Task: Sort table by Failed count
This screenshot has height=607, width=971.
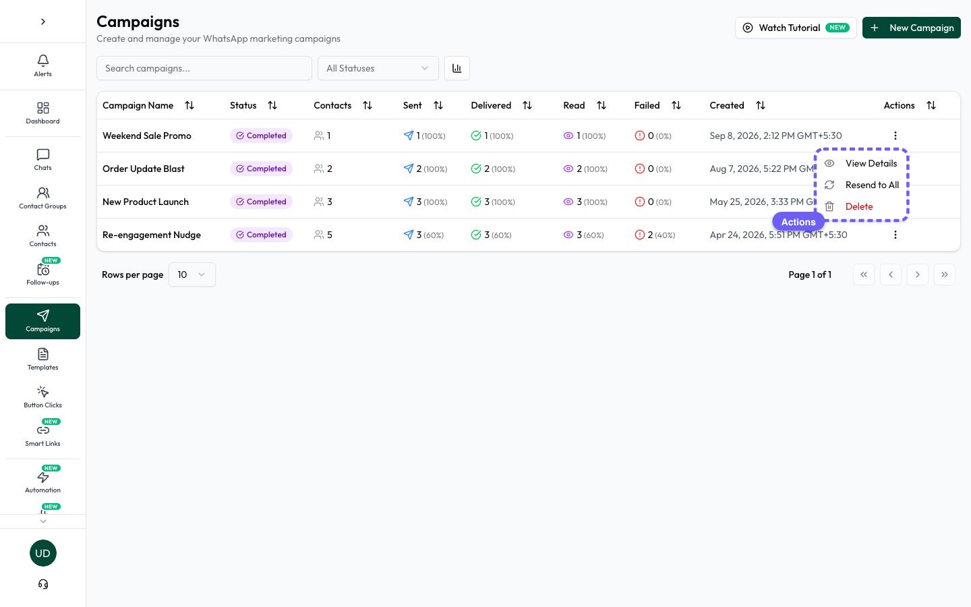Action: pyautogui.click(x=657, y=105)
